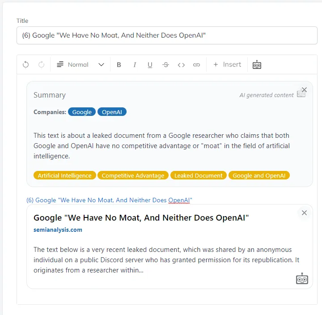Toggle italic formatting

tap(135, 65)
